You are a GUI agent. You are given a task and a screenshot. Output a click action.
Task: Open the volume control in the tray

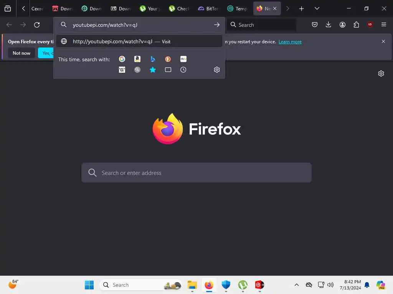click(x=330, y=285)
